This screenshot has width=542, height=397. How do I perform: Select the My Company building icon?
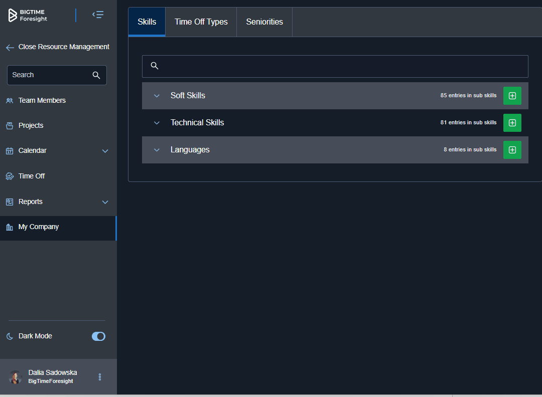pyautogui.click(x=10, y=227)
